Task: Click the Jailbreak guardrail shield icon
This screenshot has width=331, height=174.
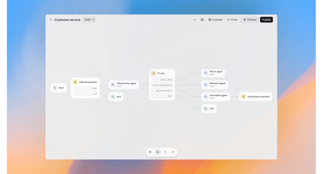Action: click(x=75, y=82)
